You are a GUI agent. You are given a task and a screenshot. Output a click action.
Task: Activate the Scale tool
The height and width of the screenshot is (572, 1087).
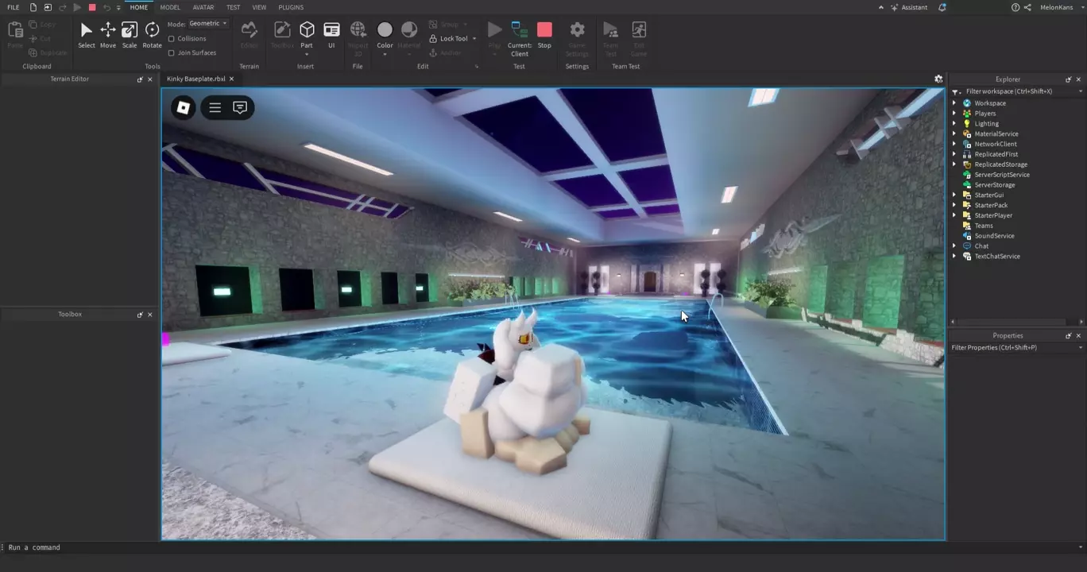point(130,35)
